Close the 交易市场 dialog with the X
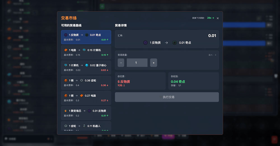Viewport: 280px width, 146px height. click(x=218, y=18)
